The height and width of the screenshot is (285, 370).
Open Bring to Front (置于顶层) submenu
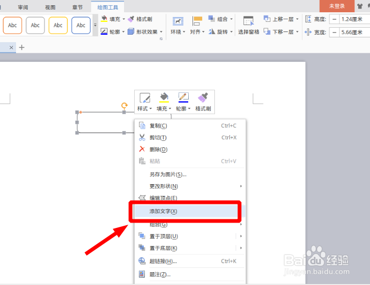190,236
